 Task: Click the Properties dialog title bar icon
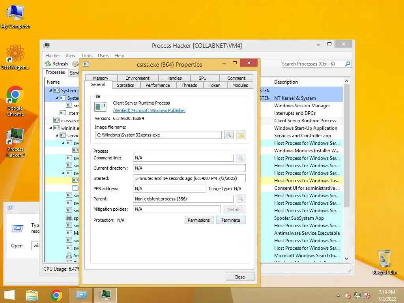click(x=86, y=64)
